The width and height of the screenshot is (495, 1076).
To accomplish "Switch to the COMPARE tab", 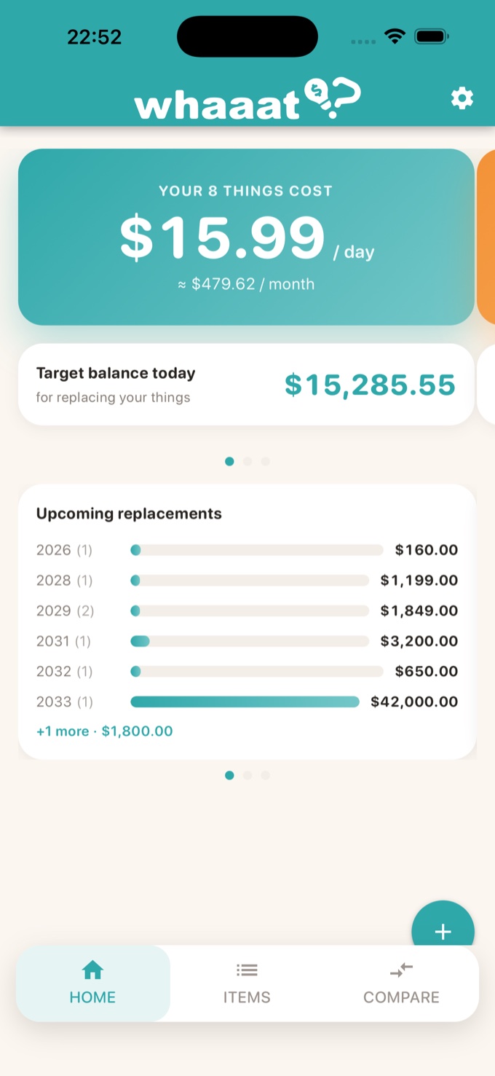I will point(401,983).
